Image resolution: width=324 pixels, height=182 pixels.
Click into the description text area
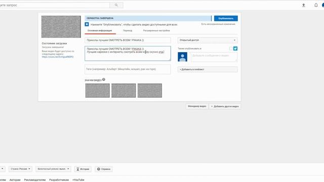click(x=128, y=54)
